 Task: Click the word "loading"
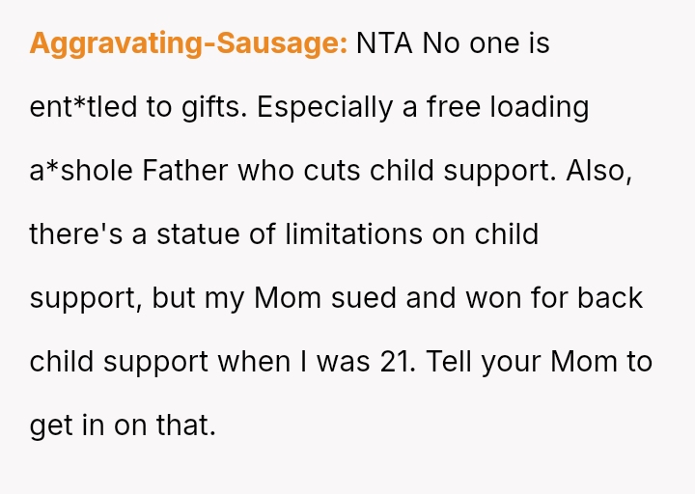539,107
